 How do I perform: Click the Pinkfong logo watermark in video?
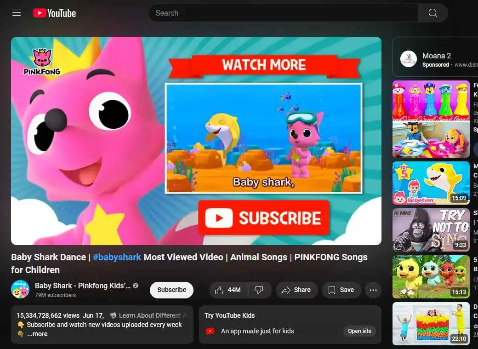42,62
